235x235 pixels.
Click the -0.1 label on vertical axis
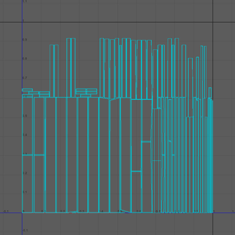(x=25, y=230)
